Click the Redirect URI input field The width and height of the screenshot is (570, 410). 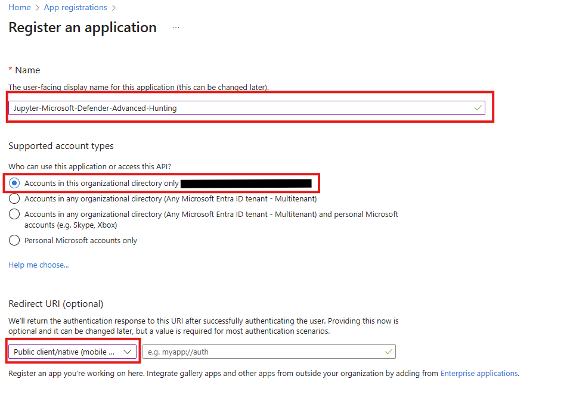pos(269,352)
